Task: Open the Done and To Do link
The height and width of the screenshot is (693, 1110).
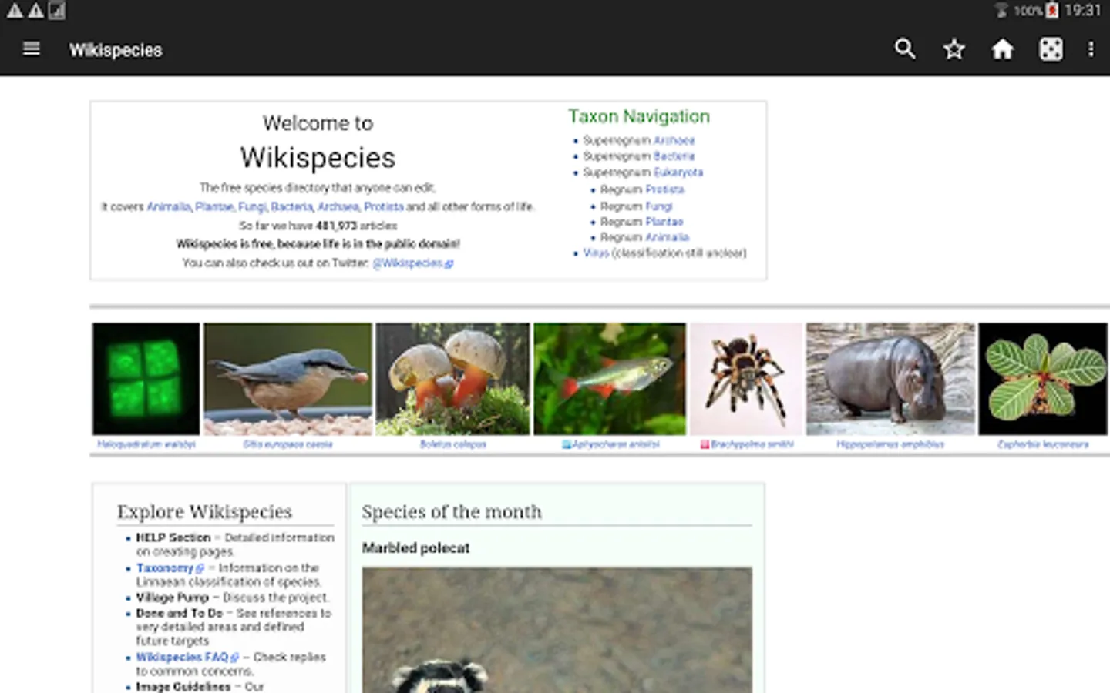Action: [180, 613]
